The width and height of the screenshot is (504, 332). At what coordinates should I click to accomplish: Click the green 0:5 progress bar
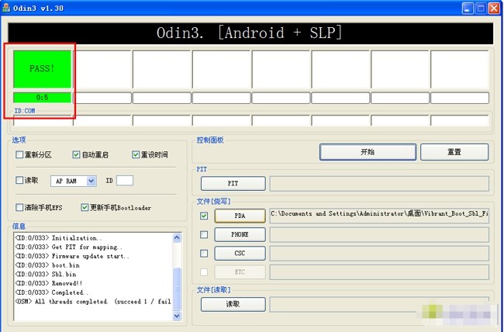[x=42, y=98]
